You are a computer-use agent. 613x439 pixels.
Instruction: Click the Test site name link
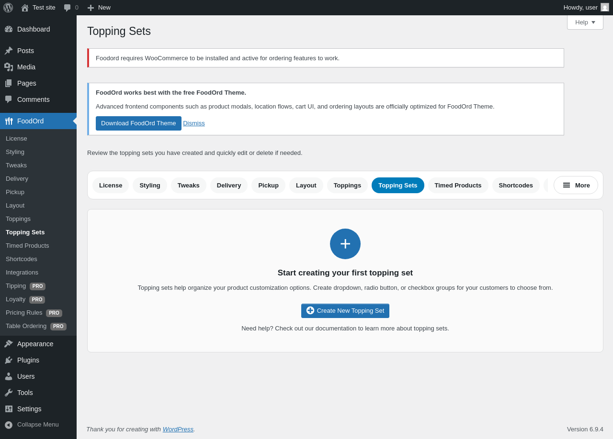[x=44, y=8]
